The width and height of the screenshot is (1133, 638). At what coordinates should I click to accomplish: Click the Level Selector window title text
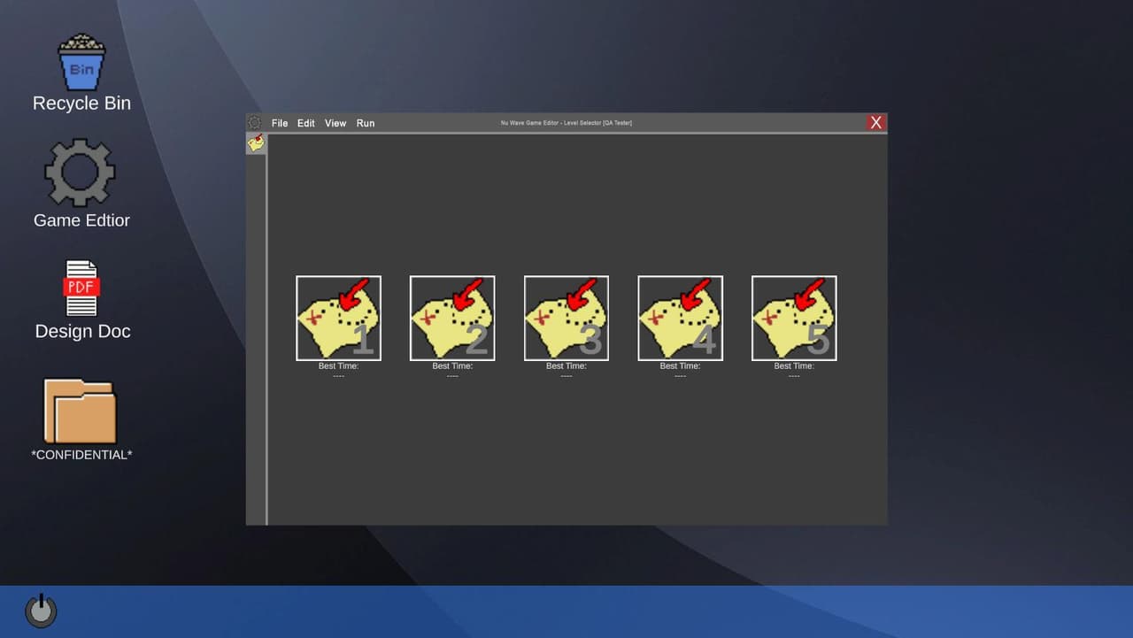pyautogui.click(x=566, y=123)
